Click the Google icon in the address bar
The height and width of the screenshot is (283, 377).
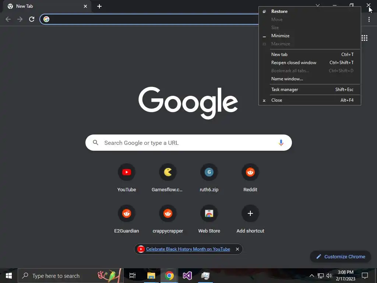pos(46,19)
